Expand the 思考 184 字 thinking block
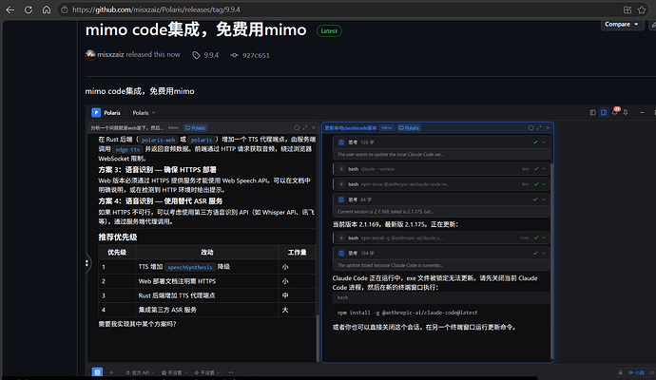 point(441,253)
